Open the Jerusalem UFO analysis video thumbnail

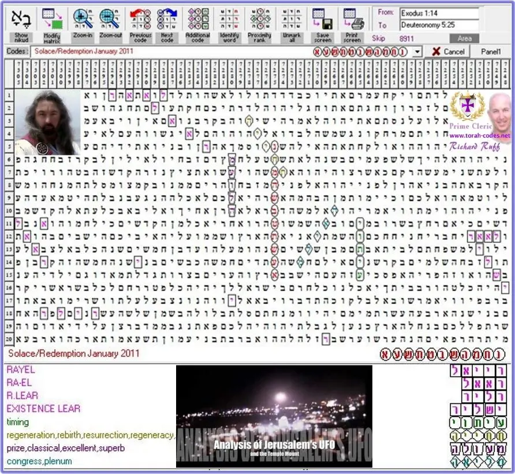274,416
